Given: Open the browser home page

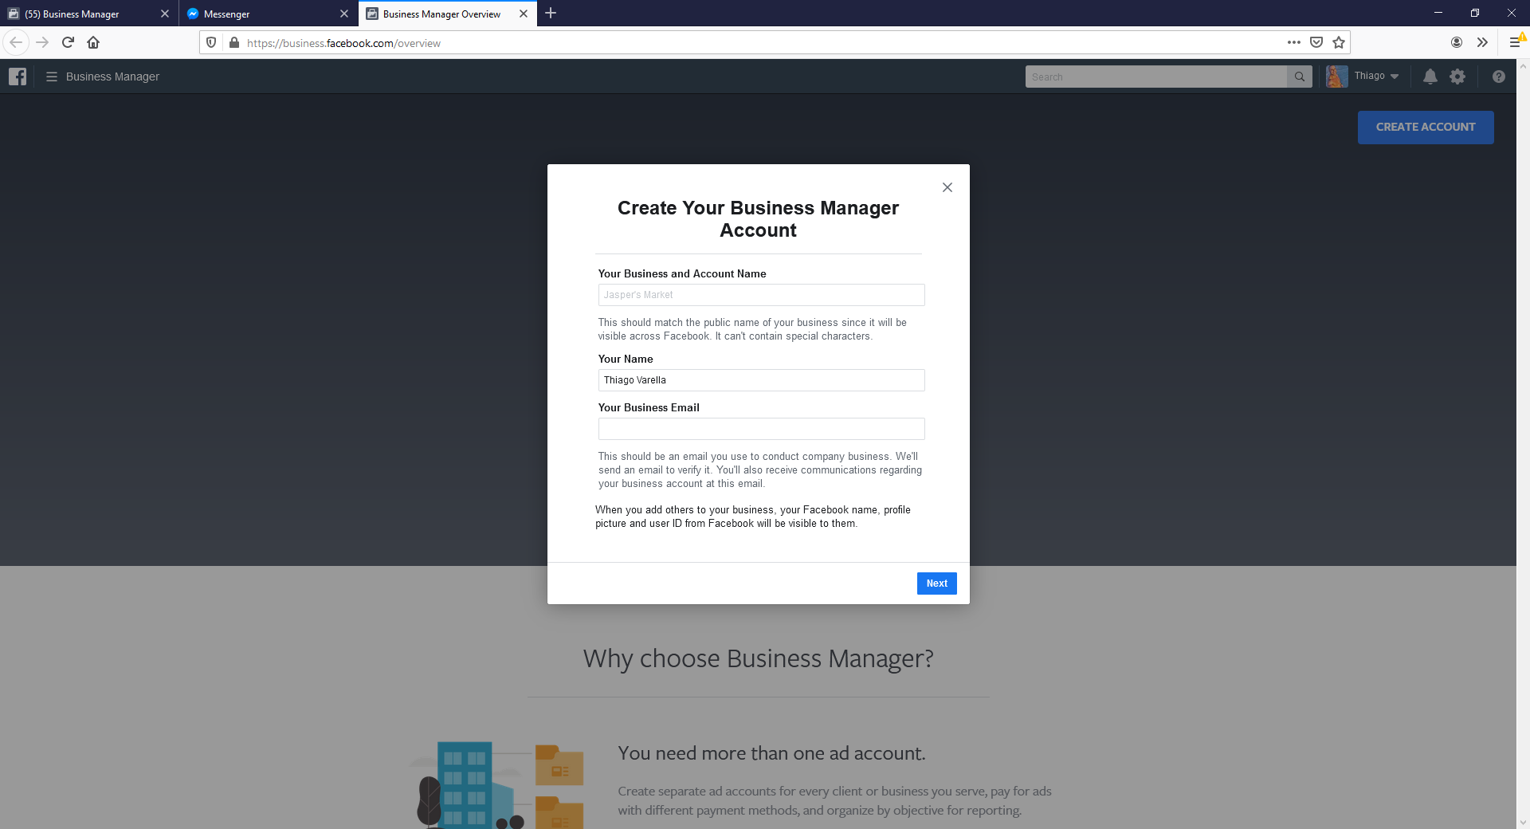Looking at the screenshot, I should coord(93,42).
